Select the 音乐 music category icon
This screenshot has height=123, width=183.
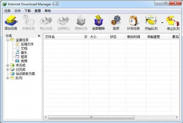pos(17,53)
